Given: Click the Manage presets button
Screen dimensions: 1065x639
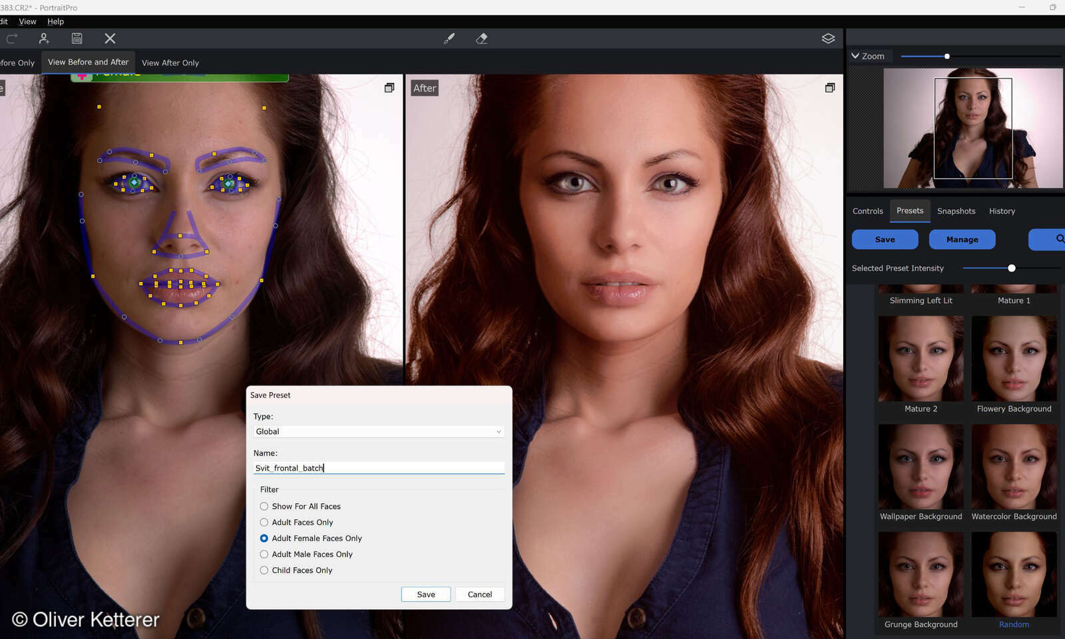Looking at the screenshot, I should pos(962,239).
